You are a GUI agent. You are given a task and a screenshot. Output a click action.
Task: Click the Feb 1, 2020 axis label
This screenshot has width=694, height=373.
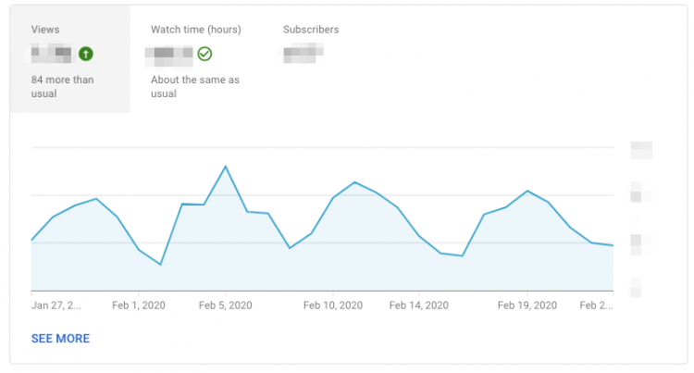click(137, 305)
